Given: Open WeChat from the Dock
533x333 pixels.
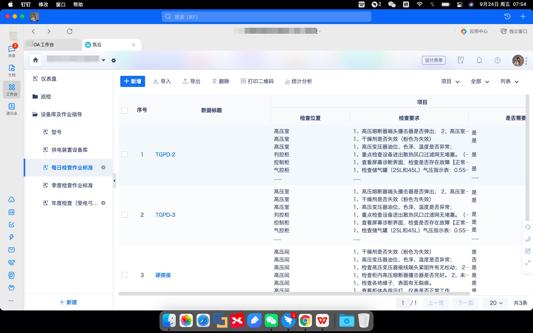Looking at the screenshot, I should pyautogui.click(x=271, y=320).
